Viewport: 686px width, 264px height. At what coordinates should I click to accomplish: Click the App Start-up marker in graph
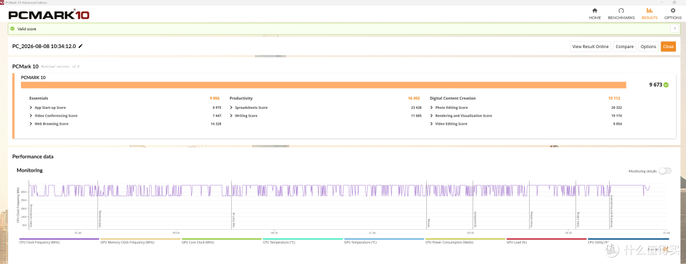[x=234, y=220]
